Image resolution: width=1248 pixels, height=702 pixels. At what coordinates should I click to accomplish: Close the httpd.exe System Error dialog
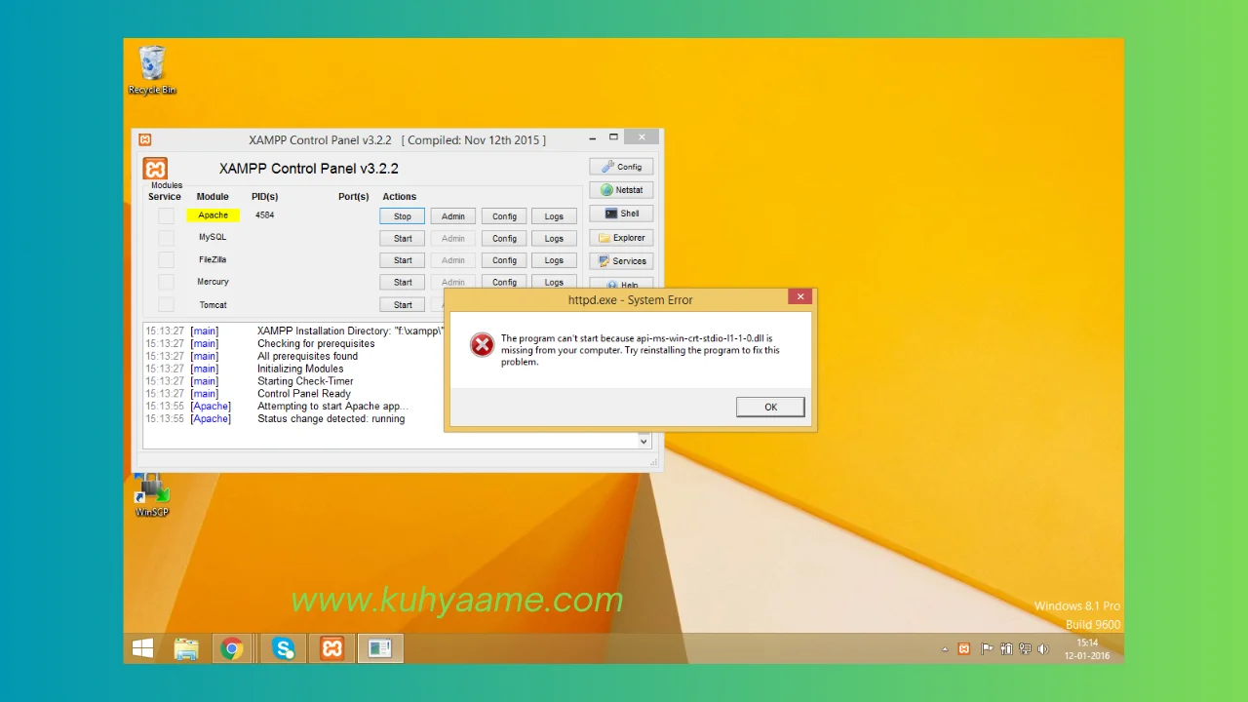tap(799, 296)
